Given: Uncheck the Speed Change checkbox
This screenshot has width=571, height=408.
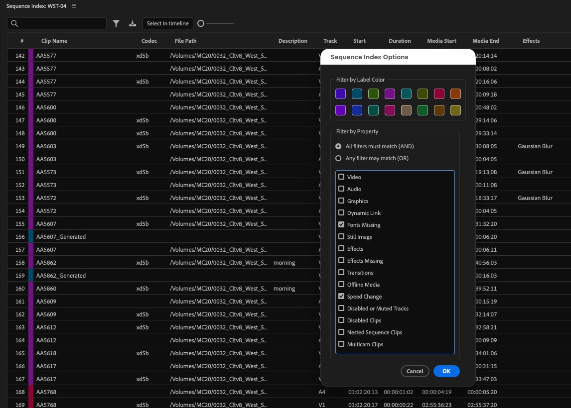Looking at the screenshot, I should (x=341, y=297).
